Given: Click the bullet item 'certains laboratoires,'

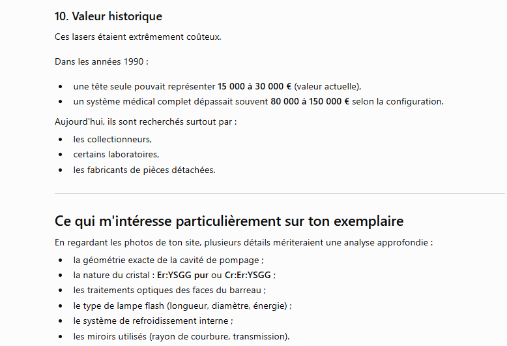Looking at the screenshot, I should pyautogui.click(x=116, y=154).
